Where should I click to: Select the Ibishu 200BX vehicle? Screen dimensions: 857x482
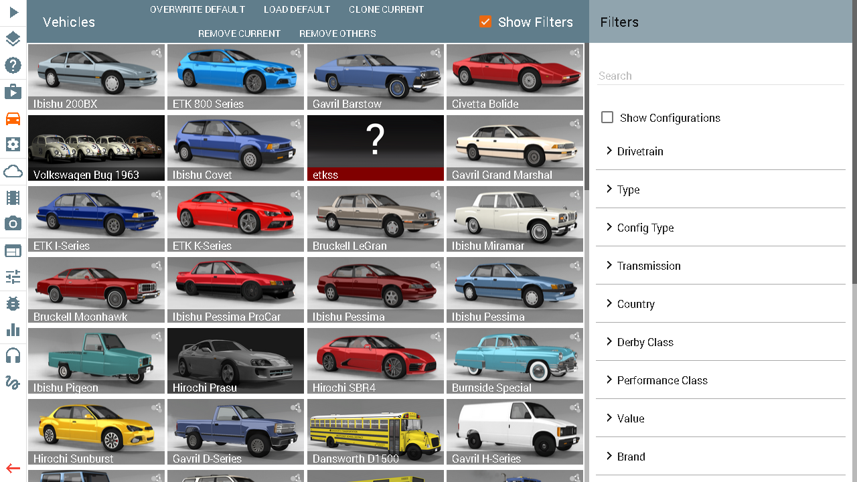96,77
